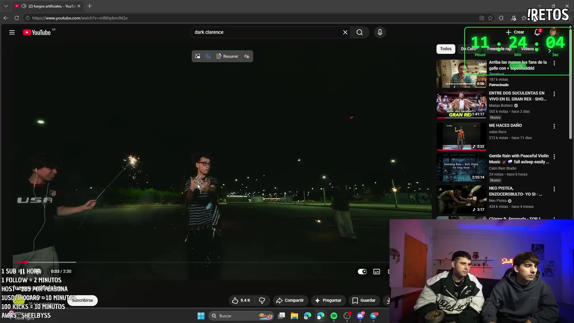Select the Freestyle rap filter chip
574x323 pixels.
pyautogui.click(x=499, y=49)
